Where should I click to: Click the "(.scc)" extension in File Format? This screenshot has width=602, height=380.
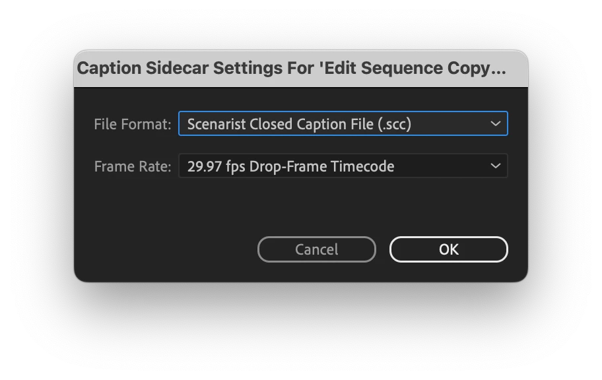[x=394, y=124]
